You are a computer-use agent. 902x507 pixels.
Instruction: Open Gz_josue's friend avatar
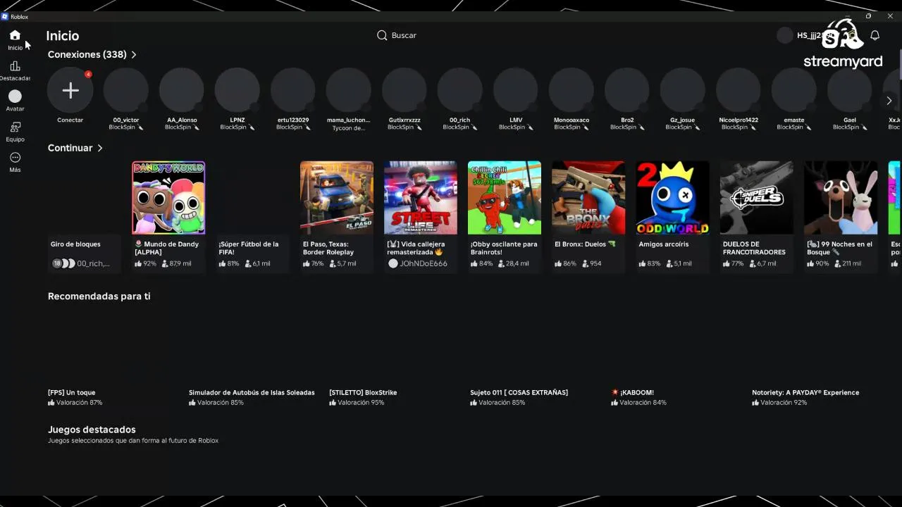tap(683, 90)
